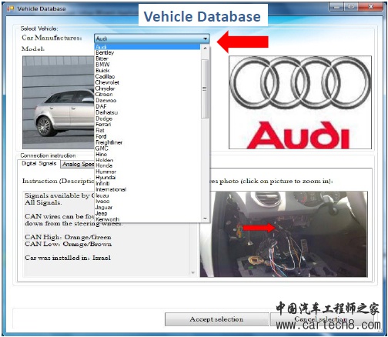Click the Cancel selection button

[x=322, y=319]
